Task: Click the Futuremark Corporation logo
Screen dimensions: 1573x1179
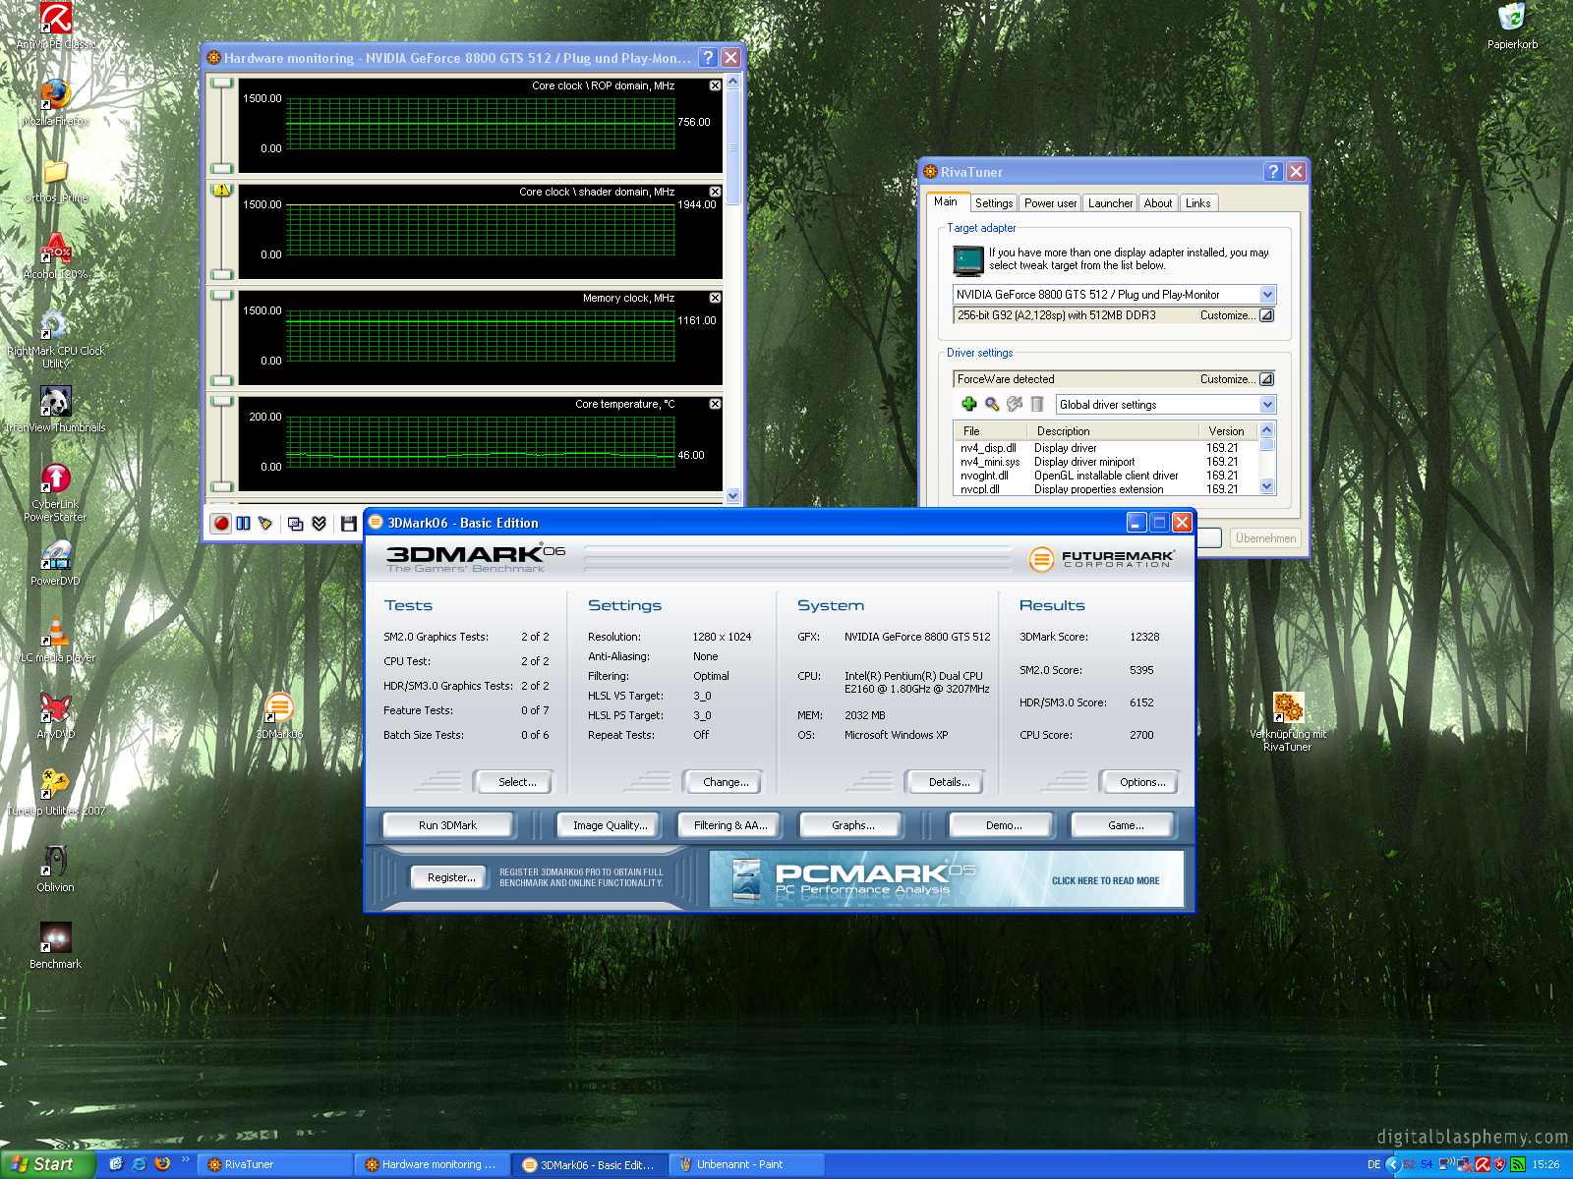Action: coord(1101,558)
